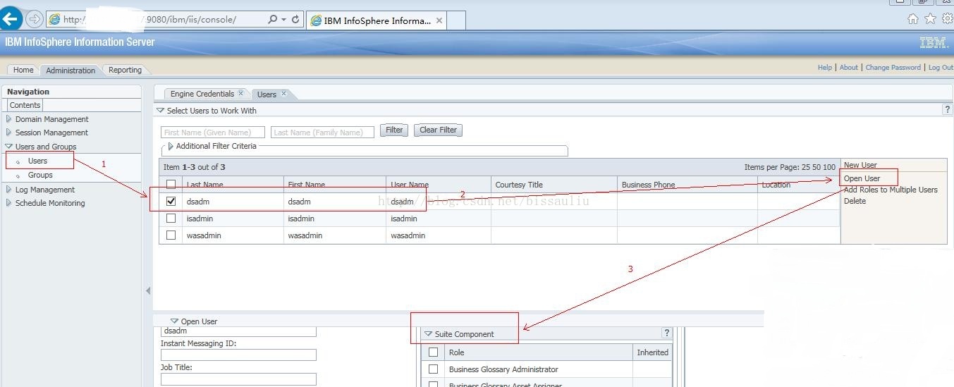
Task: Open help for Suite Component panel
Action: click(666, 333)
